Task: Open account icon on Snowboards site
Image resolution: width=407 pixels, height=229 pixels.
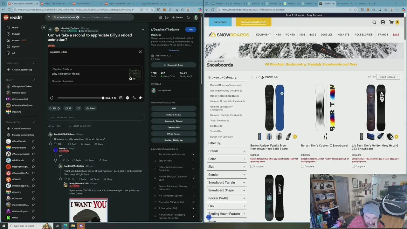Action: tap(383, 22)
